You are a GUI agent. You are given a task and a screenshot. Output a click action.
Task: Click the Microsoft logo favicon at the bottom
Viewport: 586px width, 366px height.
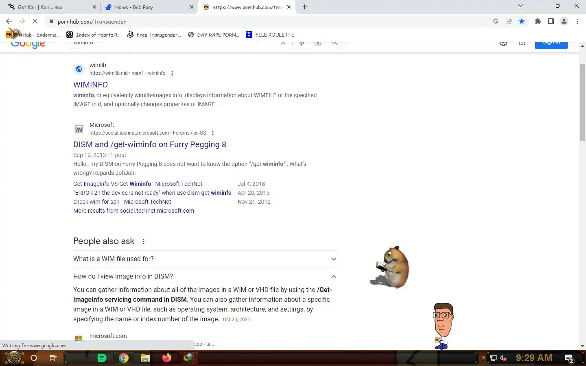point(79,338)
